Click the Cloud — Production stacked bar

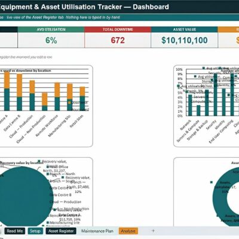coord(32,96)
